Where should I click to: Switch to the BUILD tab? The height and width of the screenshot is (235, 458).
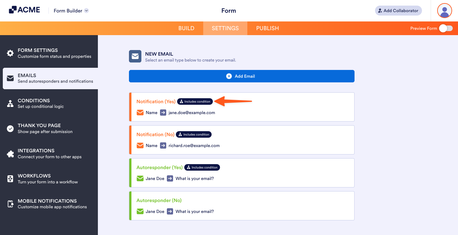pos(186,28)
